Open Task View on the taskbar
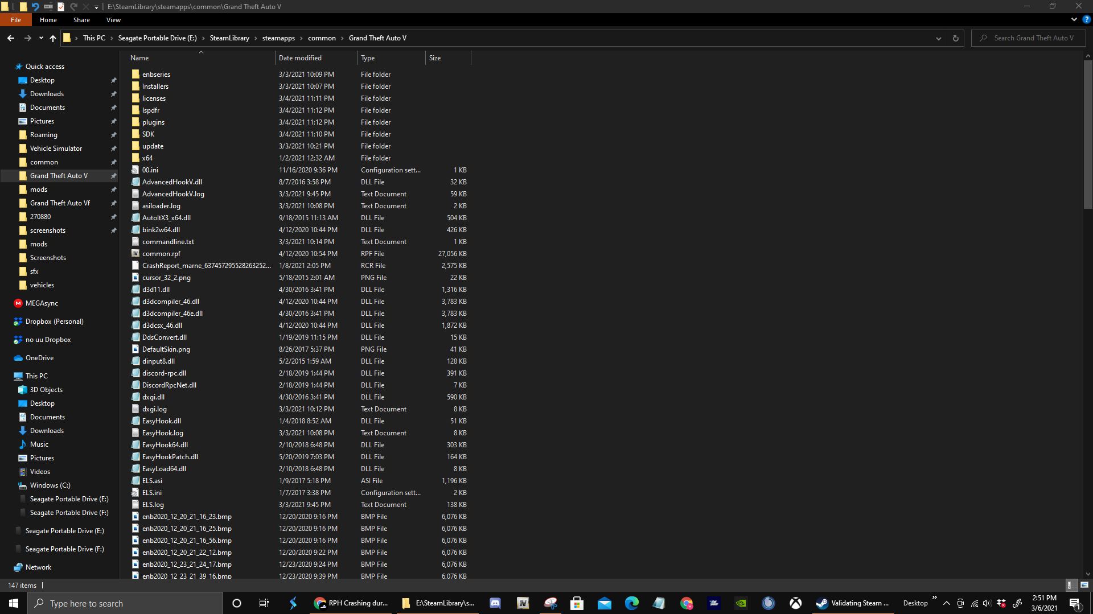 coord(264,603)
